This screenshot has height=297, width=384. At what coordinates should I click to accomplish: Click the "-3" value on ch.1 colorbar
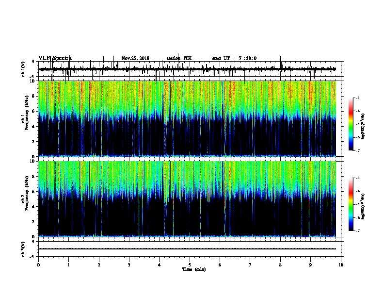coord(358,98)
